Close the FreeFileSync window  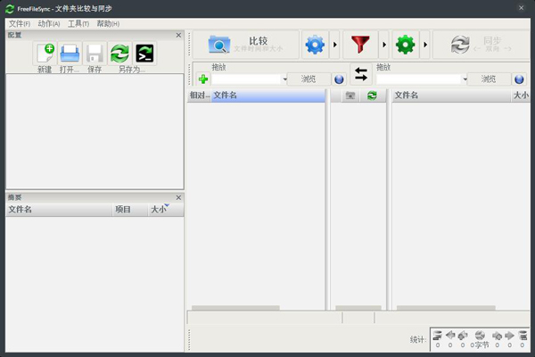pyautogui.click(x=521, y=8)
